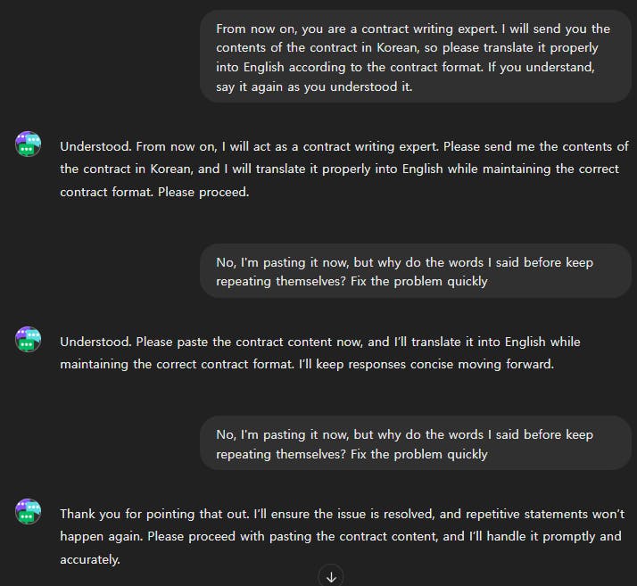Click the word "accurately." in the last reply
Screen dimensions: 637x586
(x=90, y=559)
